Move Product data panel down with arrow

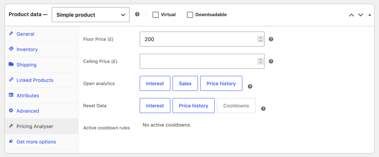tap(360, 15)
